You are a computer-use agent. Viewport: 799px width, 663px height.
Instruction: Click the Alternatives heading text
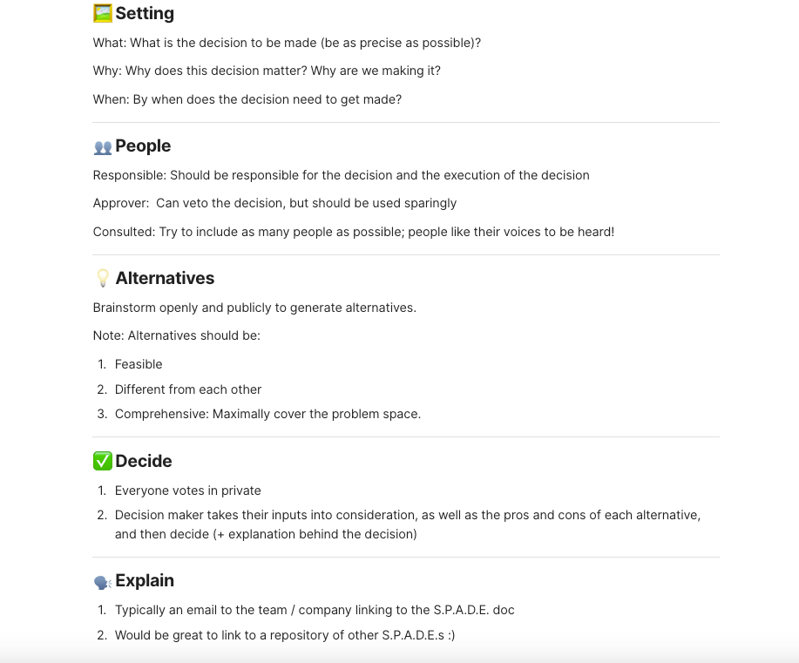click(165, 279)
